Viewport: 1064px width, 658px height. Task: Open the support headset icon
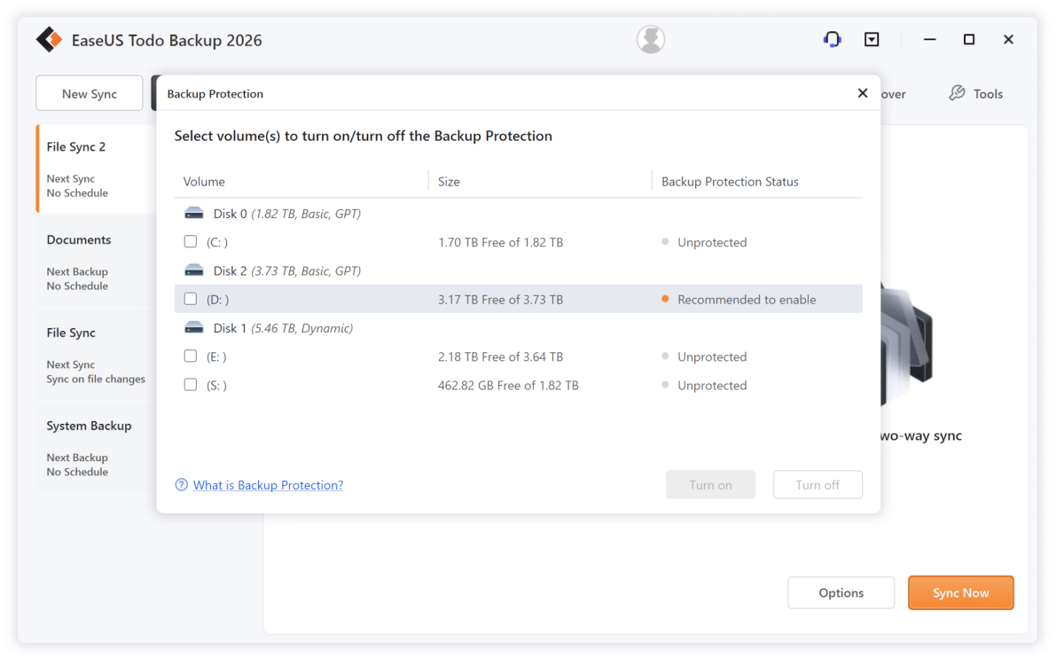832,39
